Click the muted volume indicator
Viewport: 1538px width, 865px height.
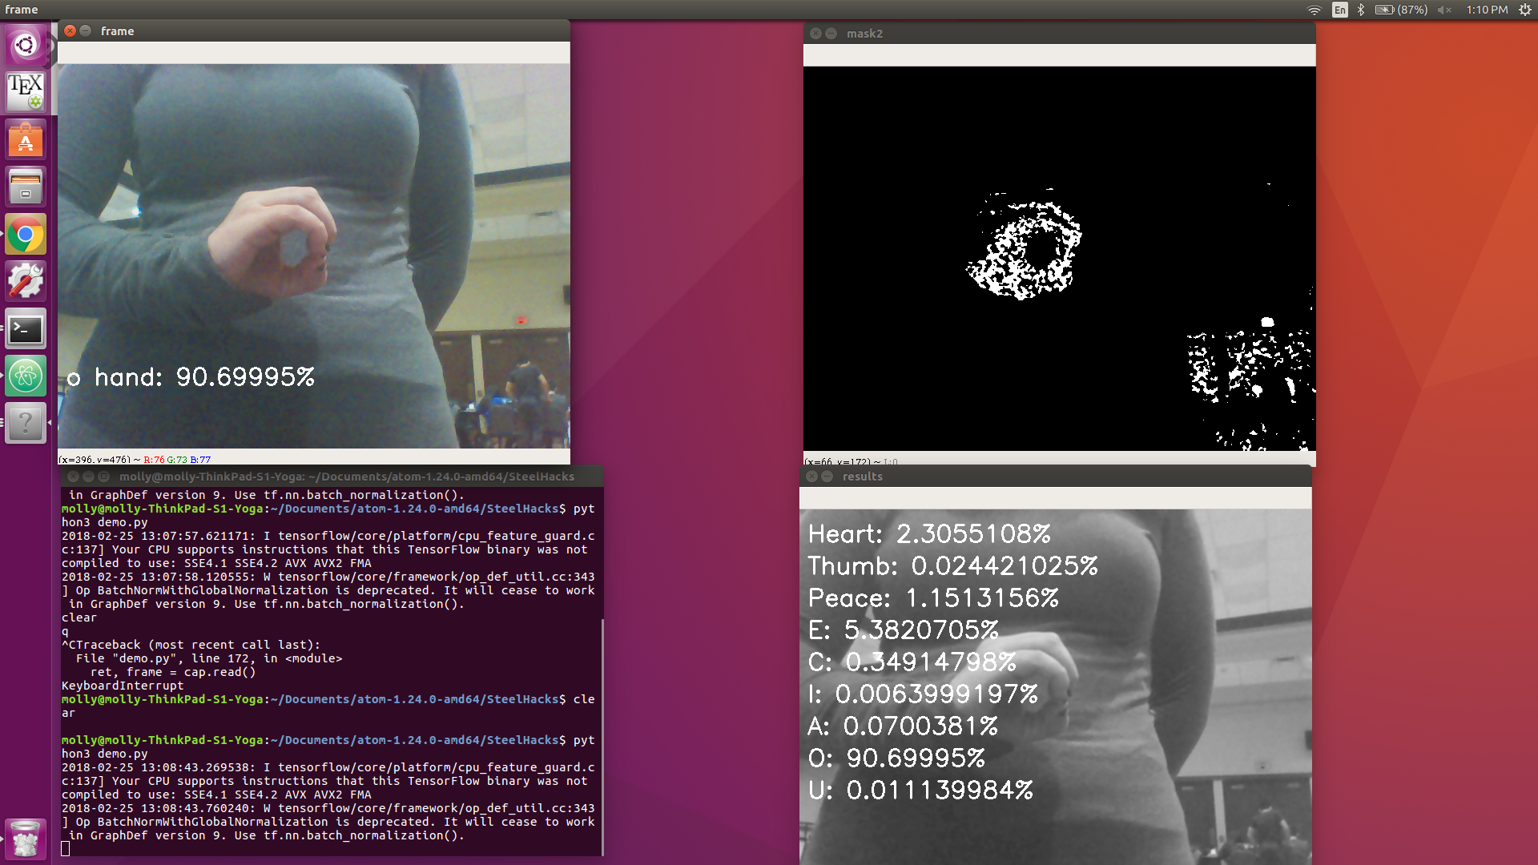point(1444,10)
